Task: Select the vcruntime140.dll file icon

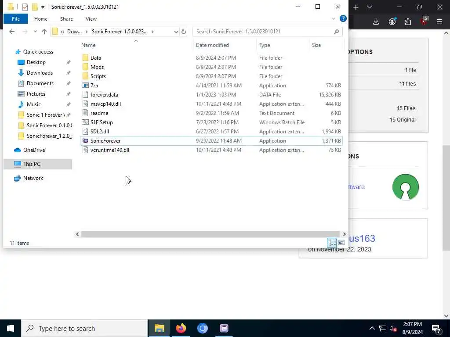Action: (x=85, y=150)
